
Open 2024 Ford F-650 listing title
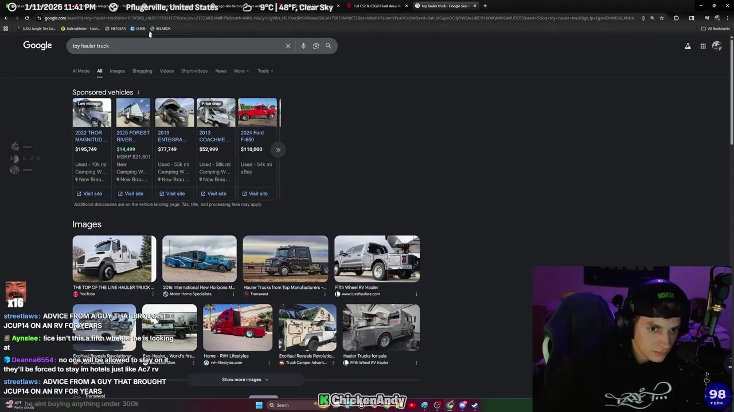[x=252, y=136]
